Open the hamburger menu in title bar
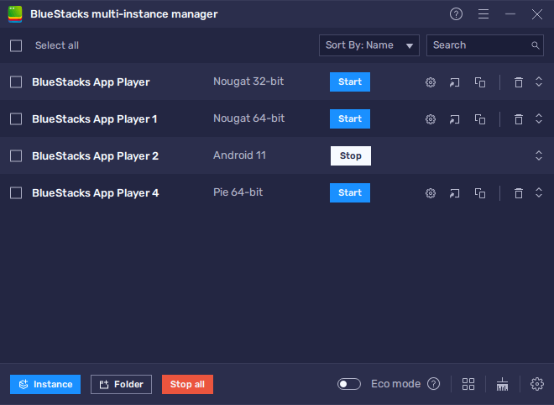 coord(483,14)
